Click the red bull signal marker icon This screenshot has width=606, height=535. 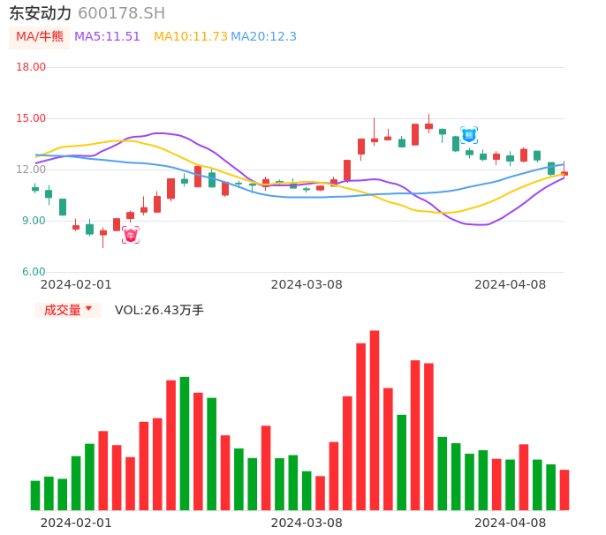pos(131,235)
